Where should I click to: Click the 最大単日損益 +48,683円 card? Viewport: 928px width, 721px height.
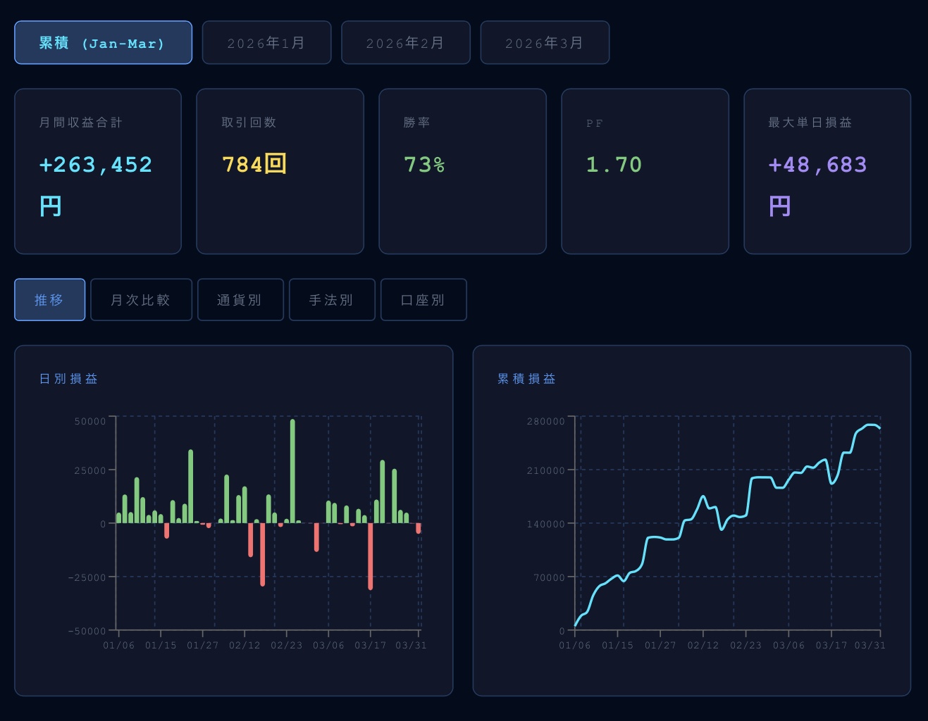(827, 171)
